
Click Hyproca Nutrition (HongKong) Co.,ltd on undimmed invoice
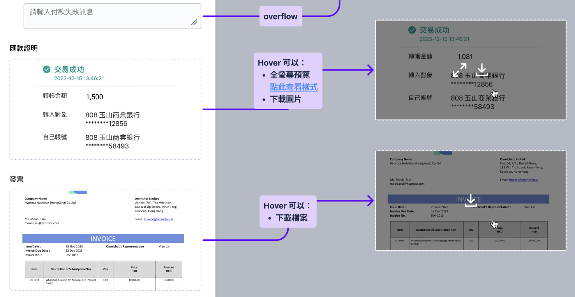[50, 203]
